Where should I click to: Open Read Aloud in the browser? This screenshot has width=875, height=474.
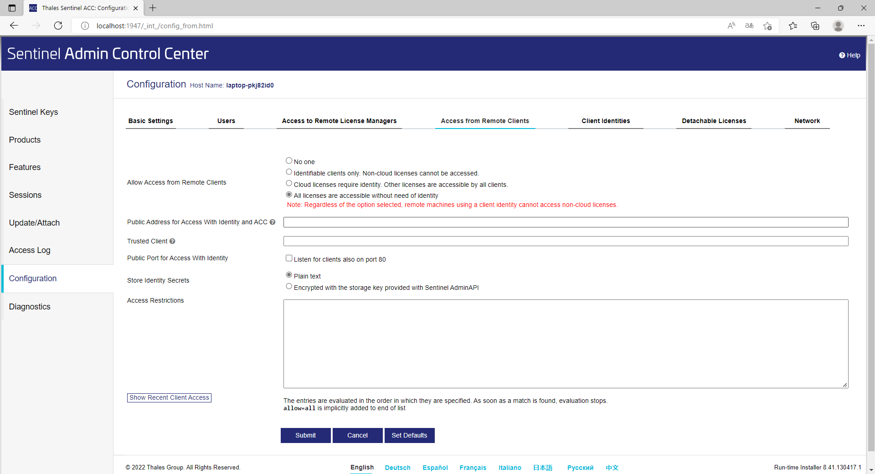[731, 26]
